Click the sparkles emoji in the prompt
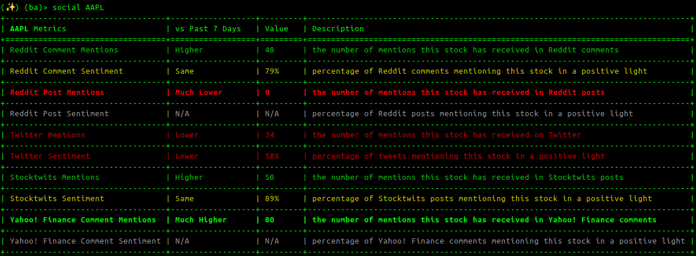 (x=11, y=8)
